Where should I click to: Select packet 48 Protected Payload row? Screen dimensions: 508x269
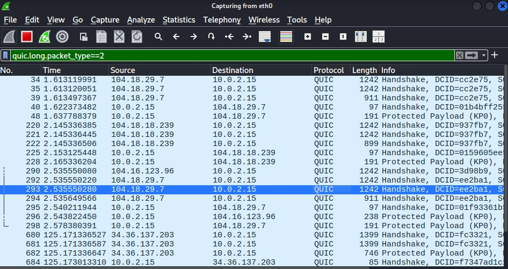(x=252, y=116)
